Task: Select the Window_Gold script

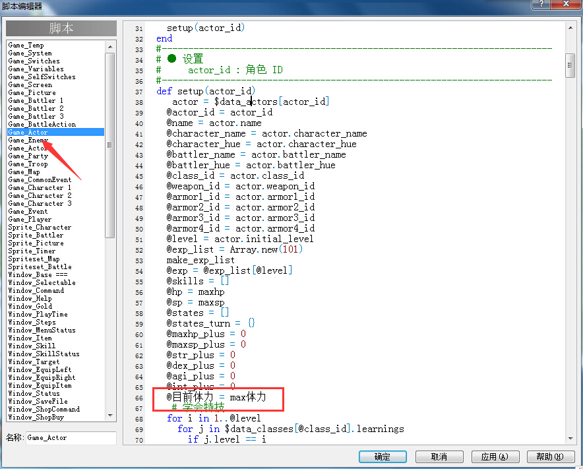Action: click(x=30, y=306)
